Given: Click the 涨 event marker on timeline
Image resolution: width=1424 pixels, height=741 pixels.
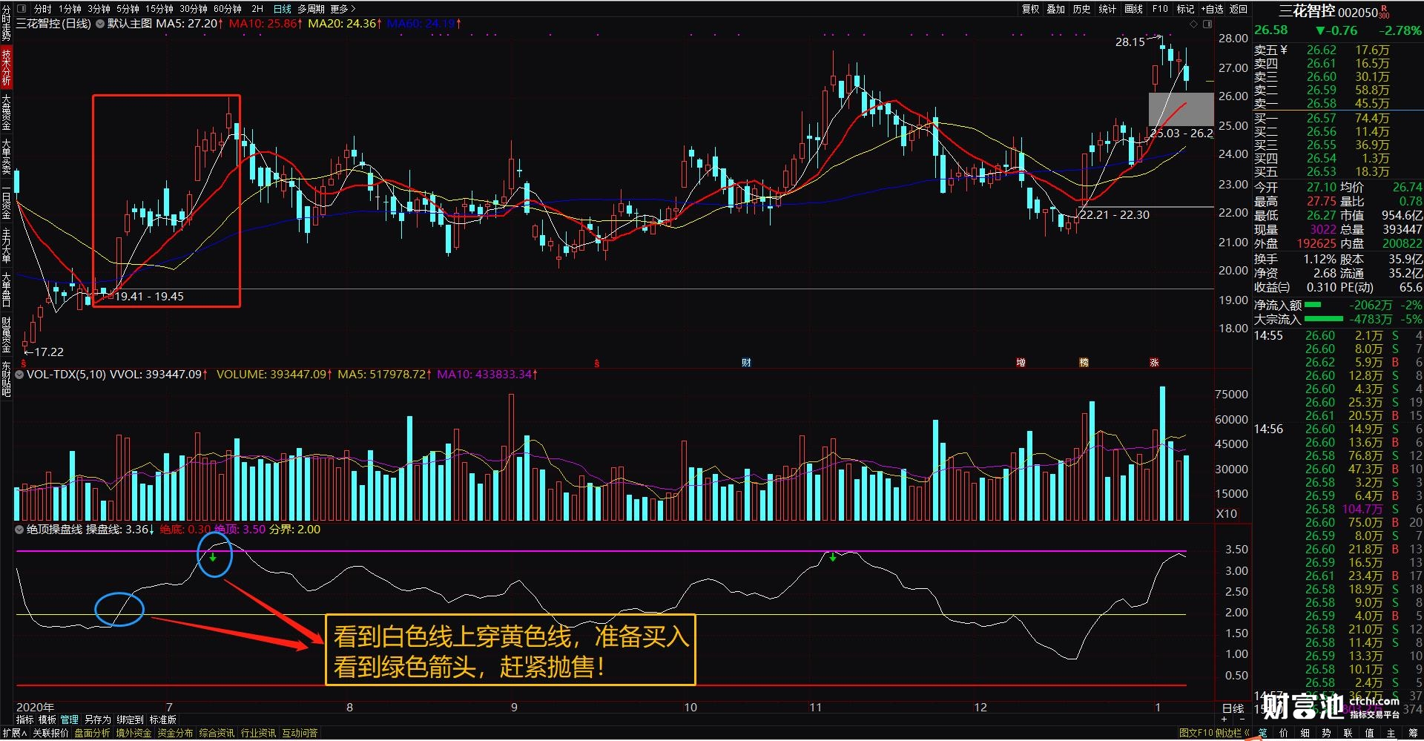Looking at the screenshot, I should (1154, 363).
